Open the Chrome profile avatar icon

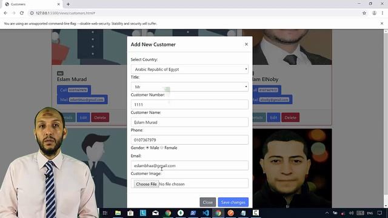[374, 13]
